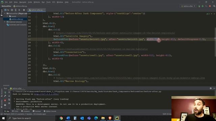This screenshot has height=121, width=216.
Task: Collapse all in Project panel
Action: pyautogui.click(x=19, y=10)
